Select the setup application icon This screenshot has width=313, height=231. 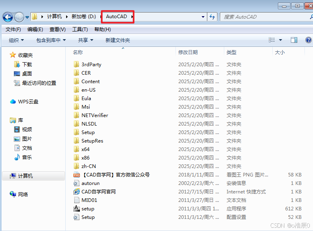pyautogui.click(x=77, y=209)
